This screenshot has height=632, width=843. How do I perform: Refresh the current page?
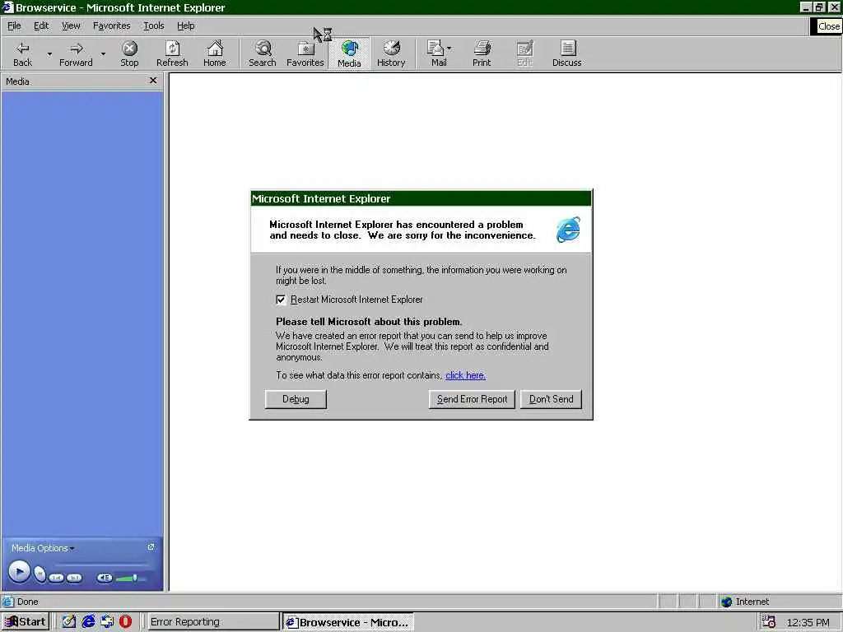[172, 53]
